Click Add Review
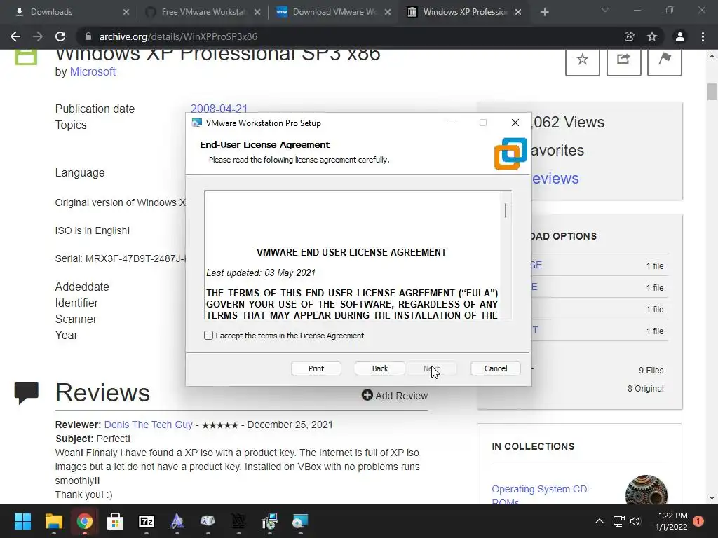 click(x=395, y=395)
